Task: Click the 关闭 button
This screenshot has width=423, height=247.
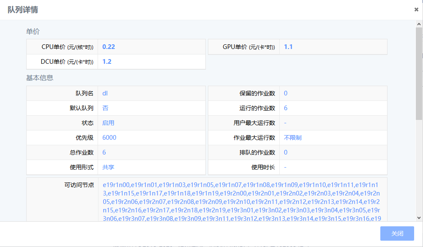Action: (x=397, y=233)
